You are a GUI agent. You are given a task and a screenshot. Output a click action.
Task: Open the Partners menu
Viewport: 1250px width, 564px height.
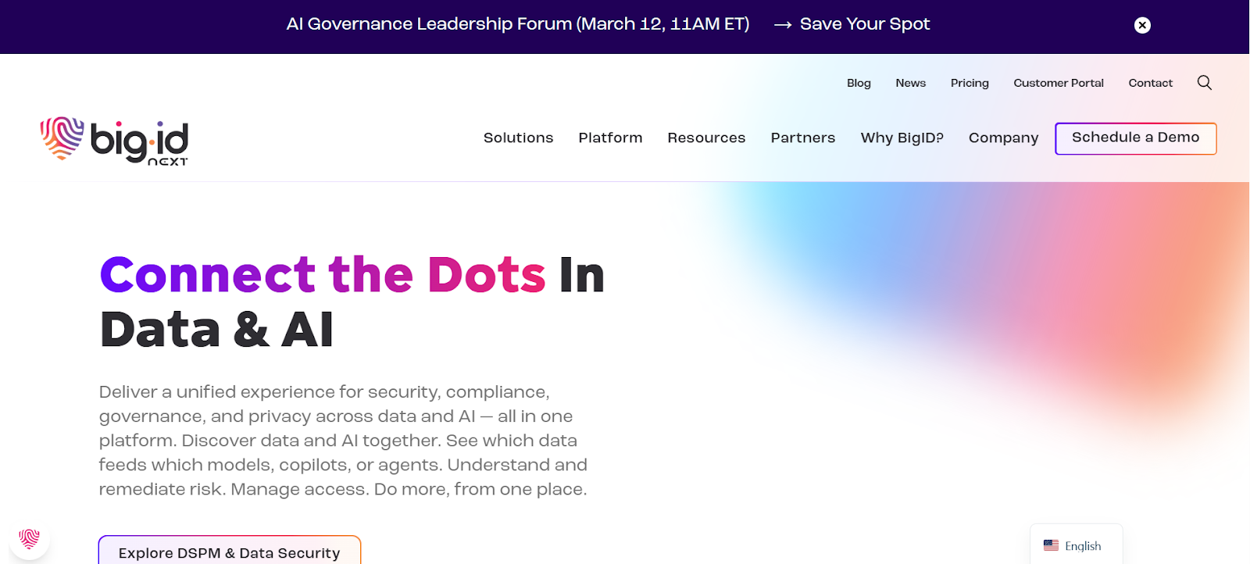pyautogui.click(x=802, y=138)
